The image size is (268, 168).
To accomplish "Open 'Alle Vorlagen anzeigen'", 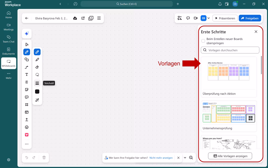I will tap(230, 156).
